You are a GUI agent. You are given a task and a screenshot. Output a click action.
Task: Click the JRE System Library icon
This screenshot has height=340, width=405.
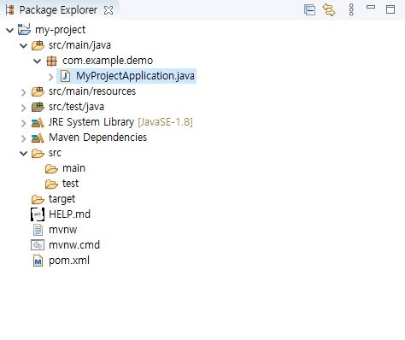[38, 122]
